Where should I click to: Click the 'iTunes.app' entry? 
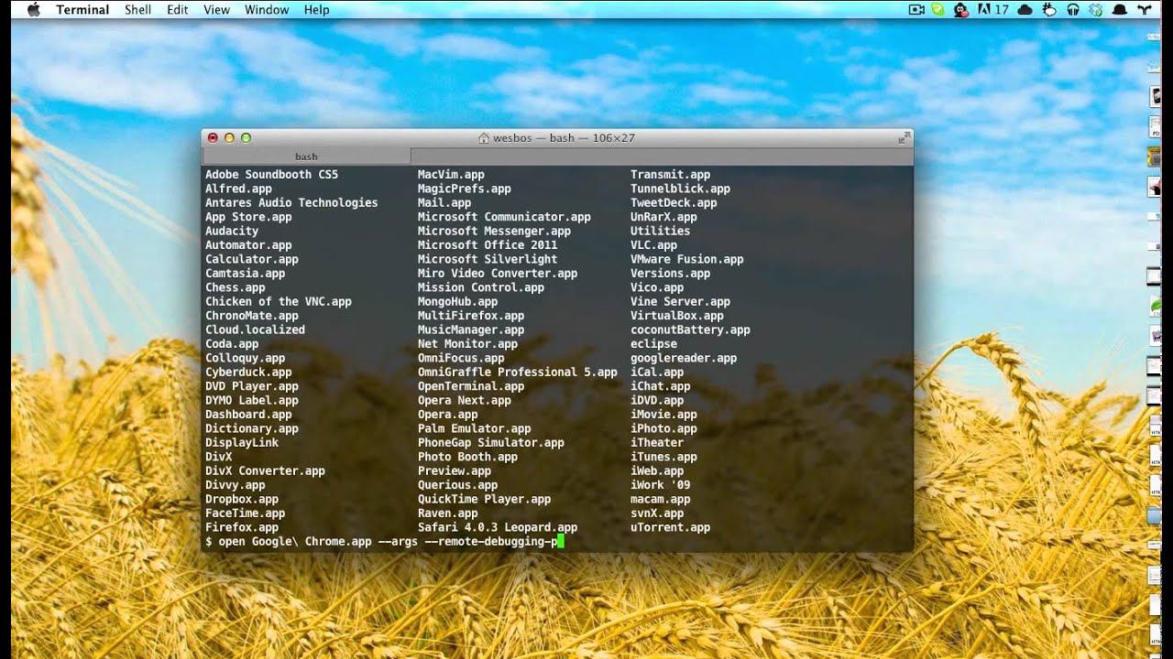click(x=663, y=458)
